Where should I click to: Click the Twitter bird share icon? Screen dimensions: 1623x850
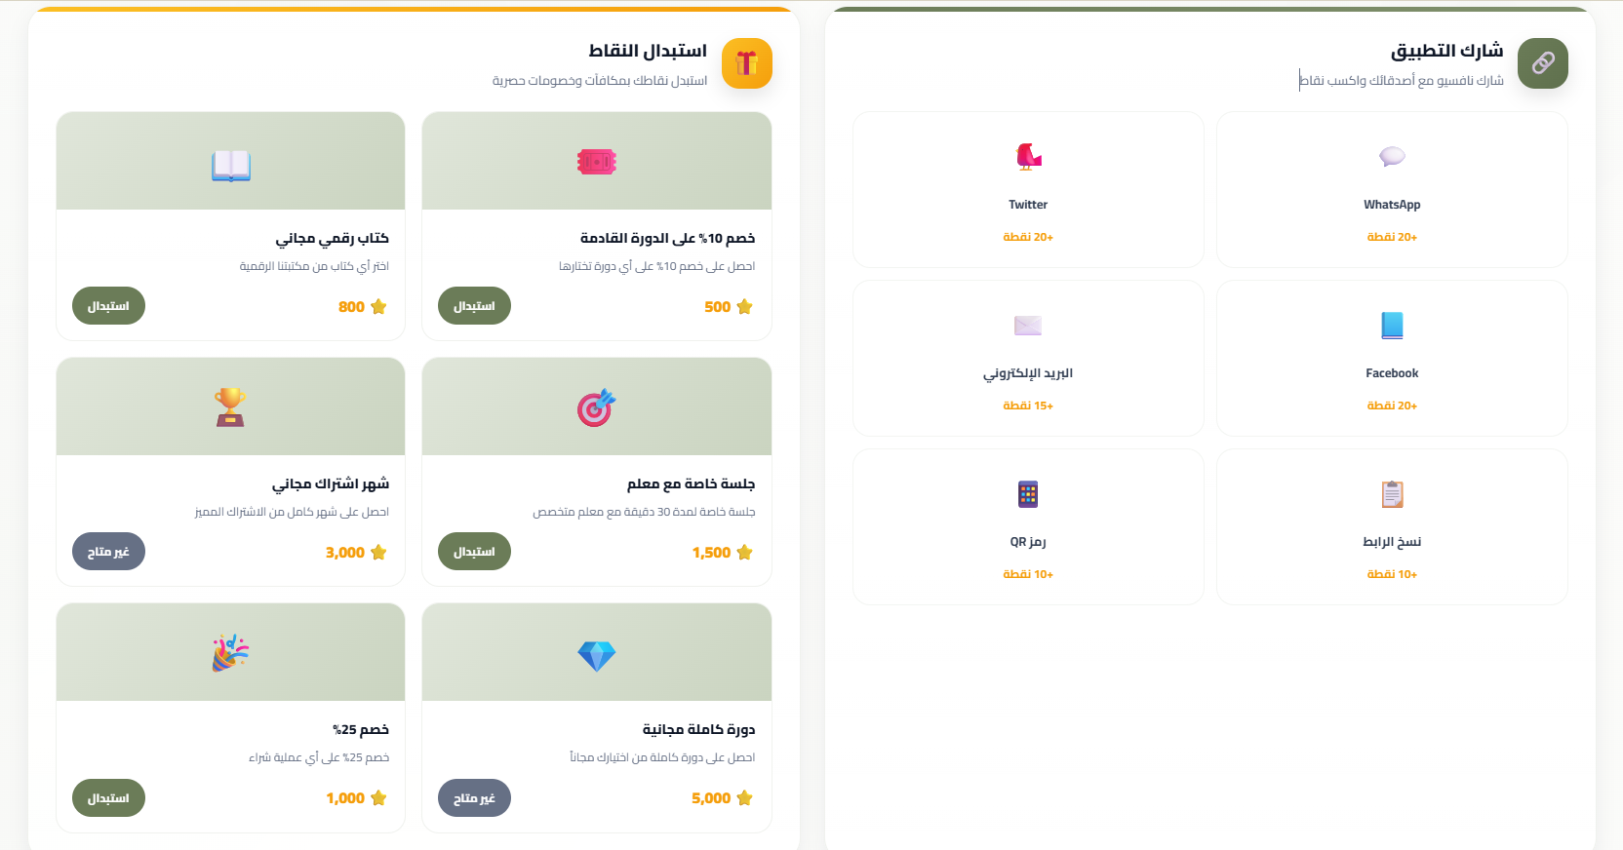[1028, 157]
